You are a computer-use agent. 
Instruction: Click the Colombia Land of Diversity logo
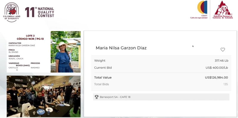pyautogui.click(x=12, y=12)
